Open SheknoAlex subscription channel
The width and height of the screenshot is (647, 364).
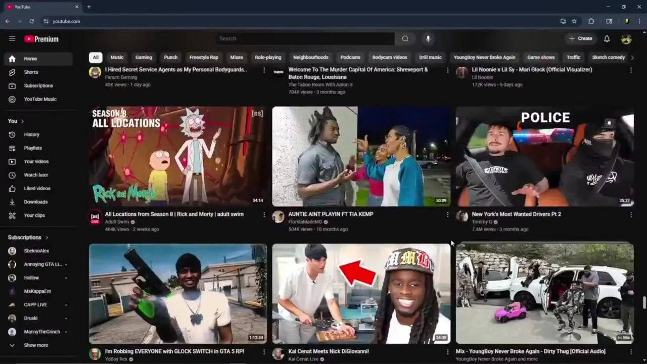tap(38, 251)
